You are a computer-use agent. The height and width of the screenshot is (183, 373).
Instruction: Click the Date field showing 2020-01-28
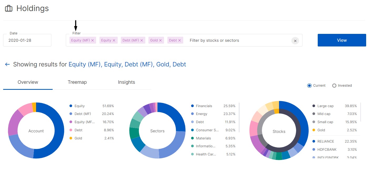click(27, 40)
